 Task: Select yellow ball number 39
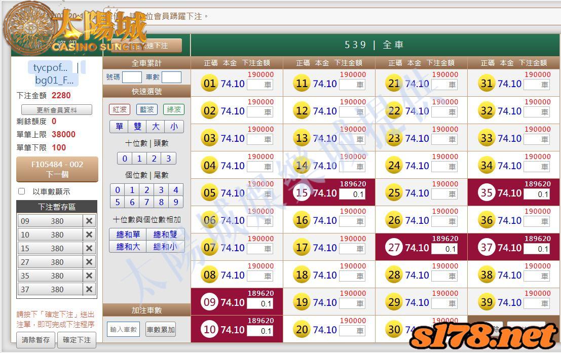486,302
